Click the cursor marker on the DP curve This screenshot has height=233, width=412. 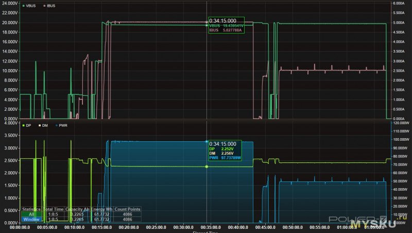click(x=207, y=167)
